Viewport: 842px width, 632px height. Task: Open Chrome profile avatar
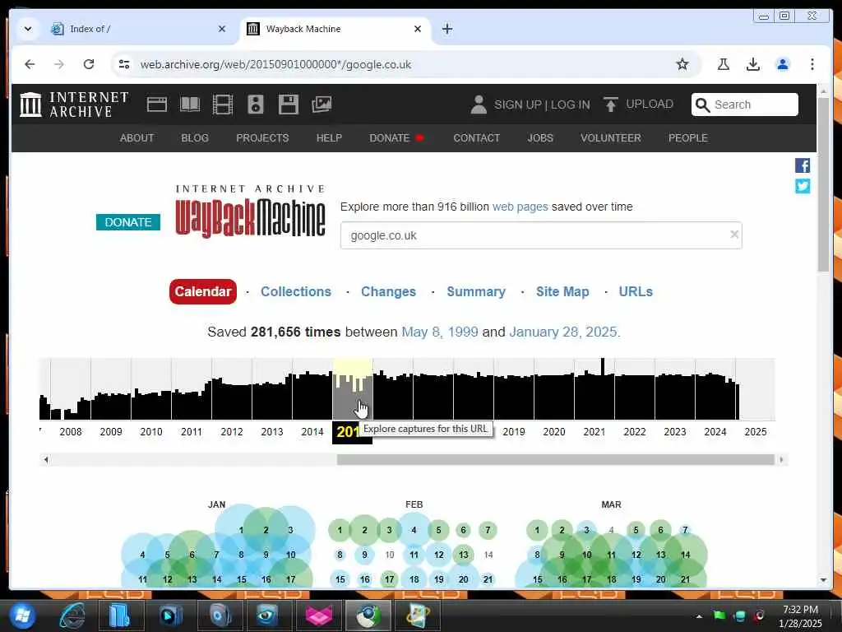click(x=783, y=64)
